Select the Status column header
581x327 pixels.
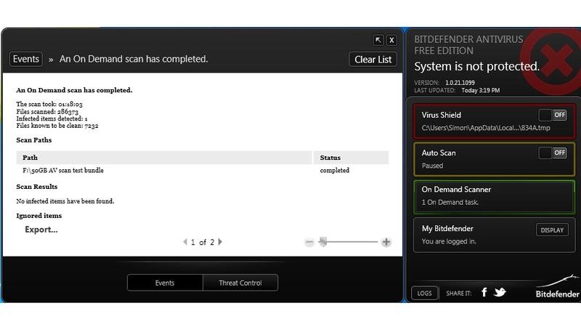point(351,158)
